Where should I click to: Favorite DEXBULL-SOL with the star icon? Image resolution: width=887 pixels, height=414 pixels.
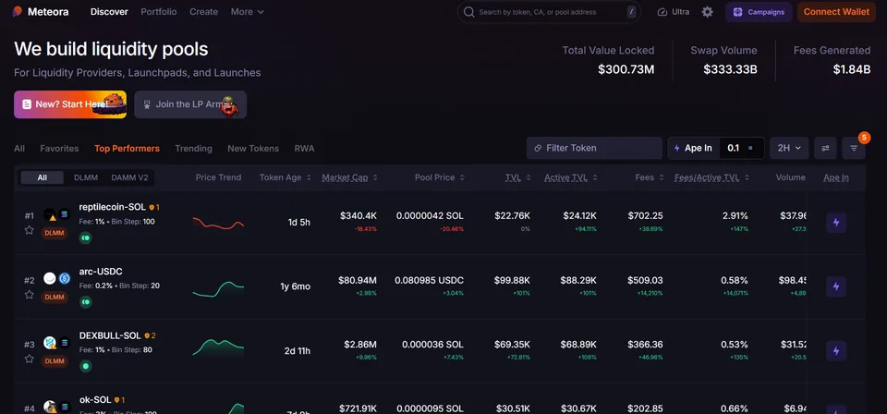point(30,359)
